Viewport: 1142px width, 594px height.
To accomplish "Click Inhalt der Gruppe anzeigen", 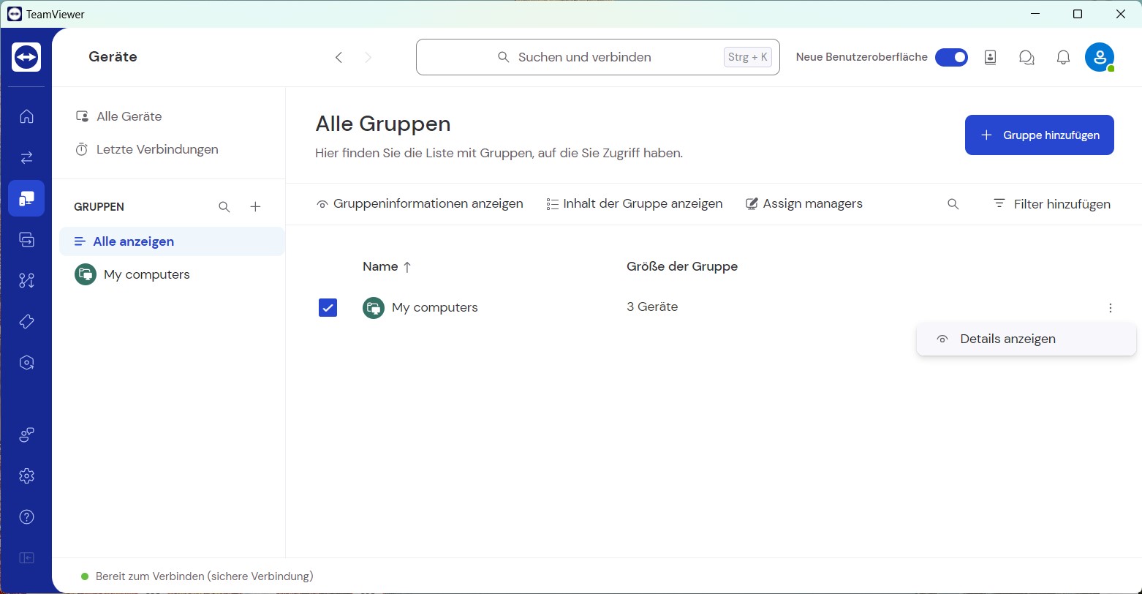I will tap(634, 204).
